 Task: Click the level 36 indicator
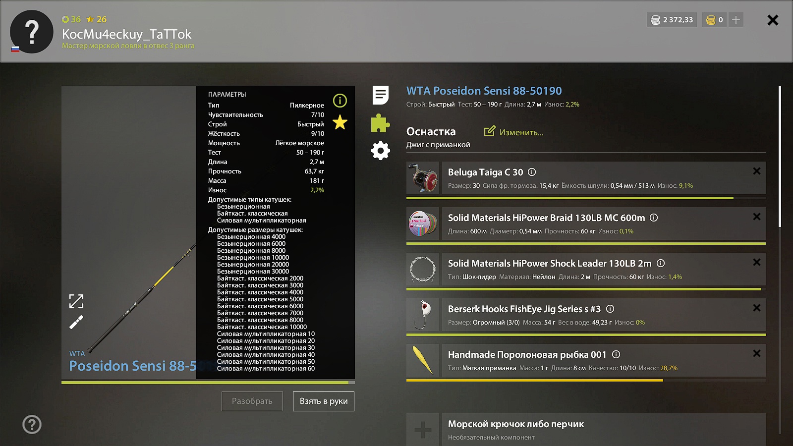[x=71, y=19]
